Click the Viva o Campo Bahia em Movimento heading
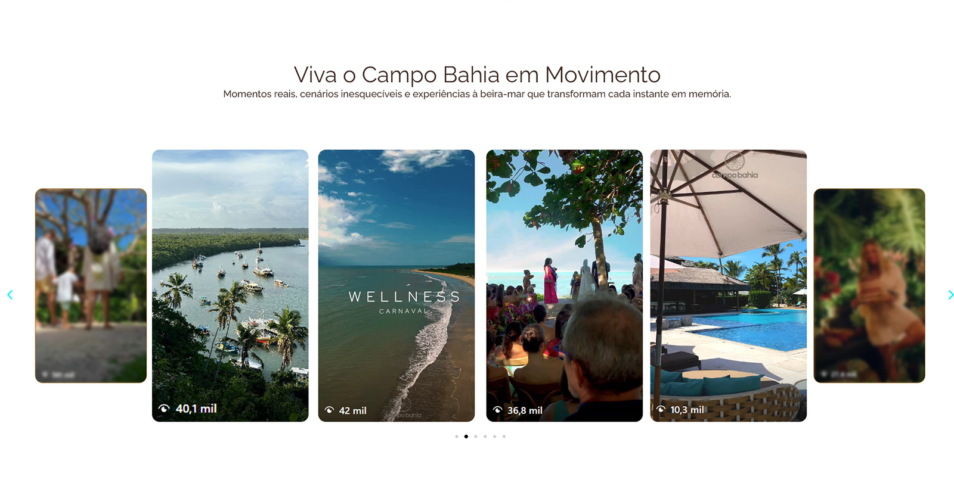The image size is (954, 486). click(x=477, y=75)
